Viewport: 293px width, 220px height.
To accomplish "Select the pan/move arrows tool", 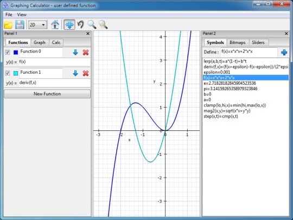I will click(69, 24).
